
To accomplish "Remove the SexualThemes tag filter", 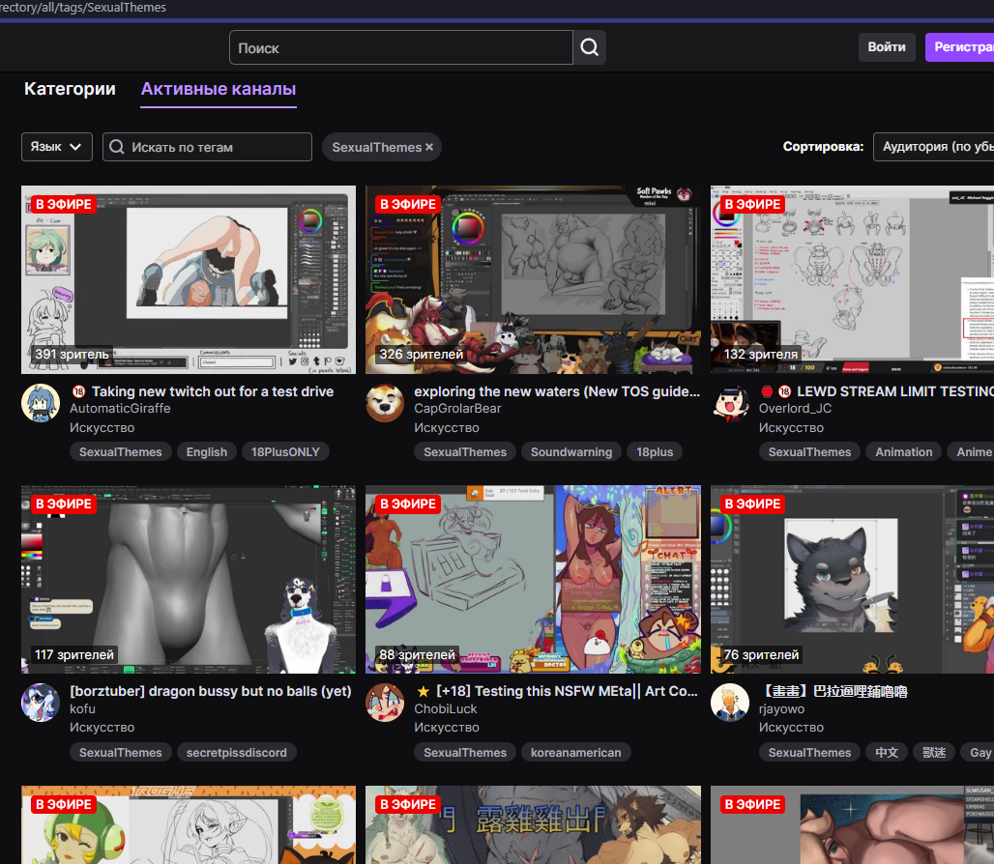I will tap(429, 147).
